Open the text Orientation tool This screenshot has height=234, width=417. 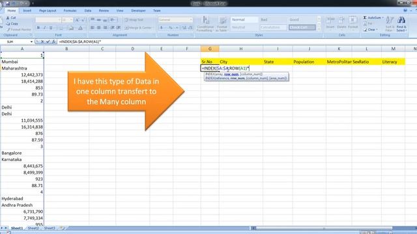coord(113,20)
